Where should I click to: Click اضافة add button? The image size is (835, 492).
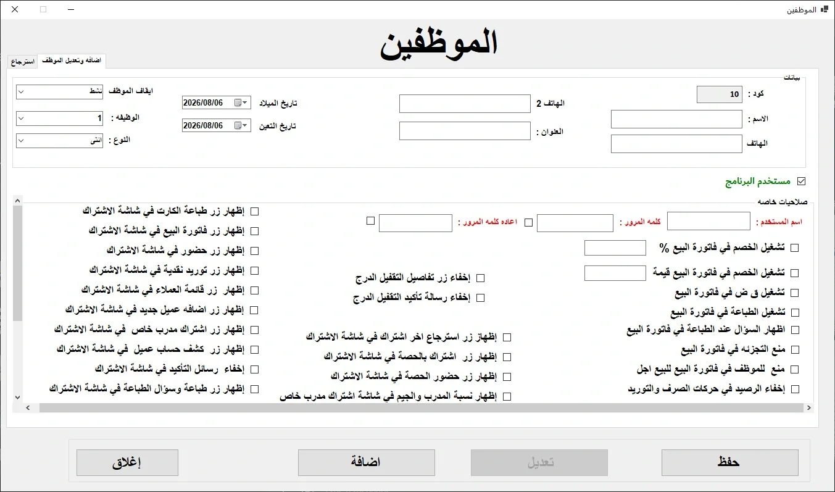(x=366, y=462)
